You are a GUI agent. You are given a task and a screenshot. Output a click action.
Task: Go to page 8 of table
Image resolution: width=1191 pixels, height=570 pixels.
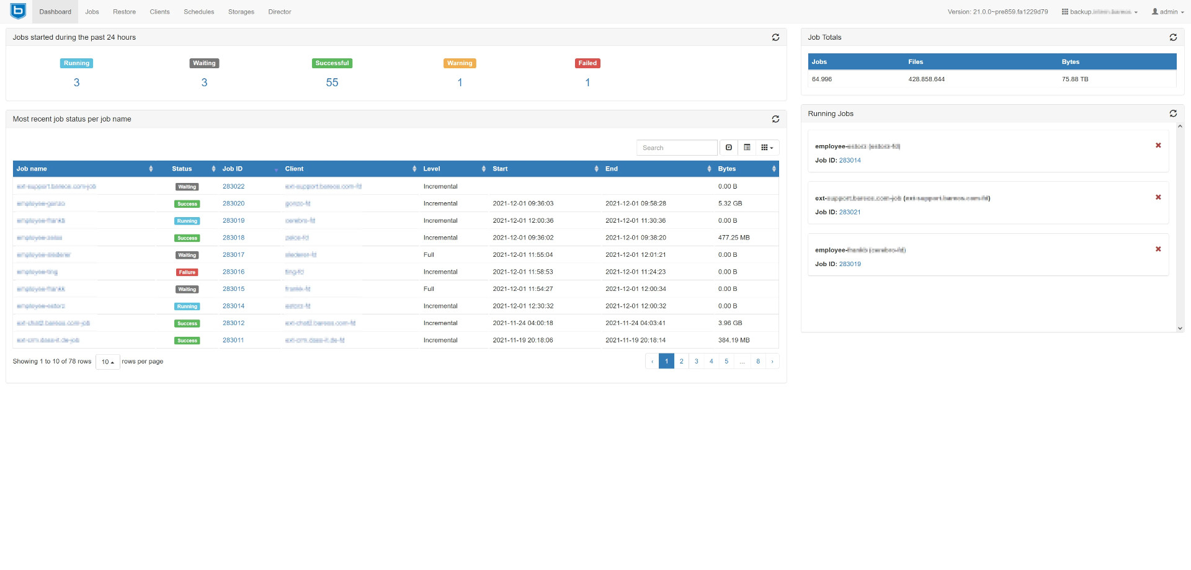(x=757, y=361)
